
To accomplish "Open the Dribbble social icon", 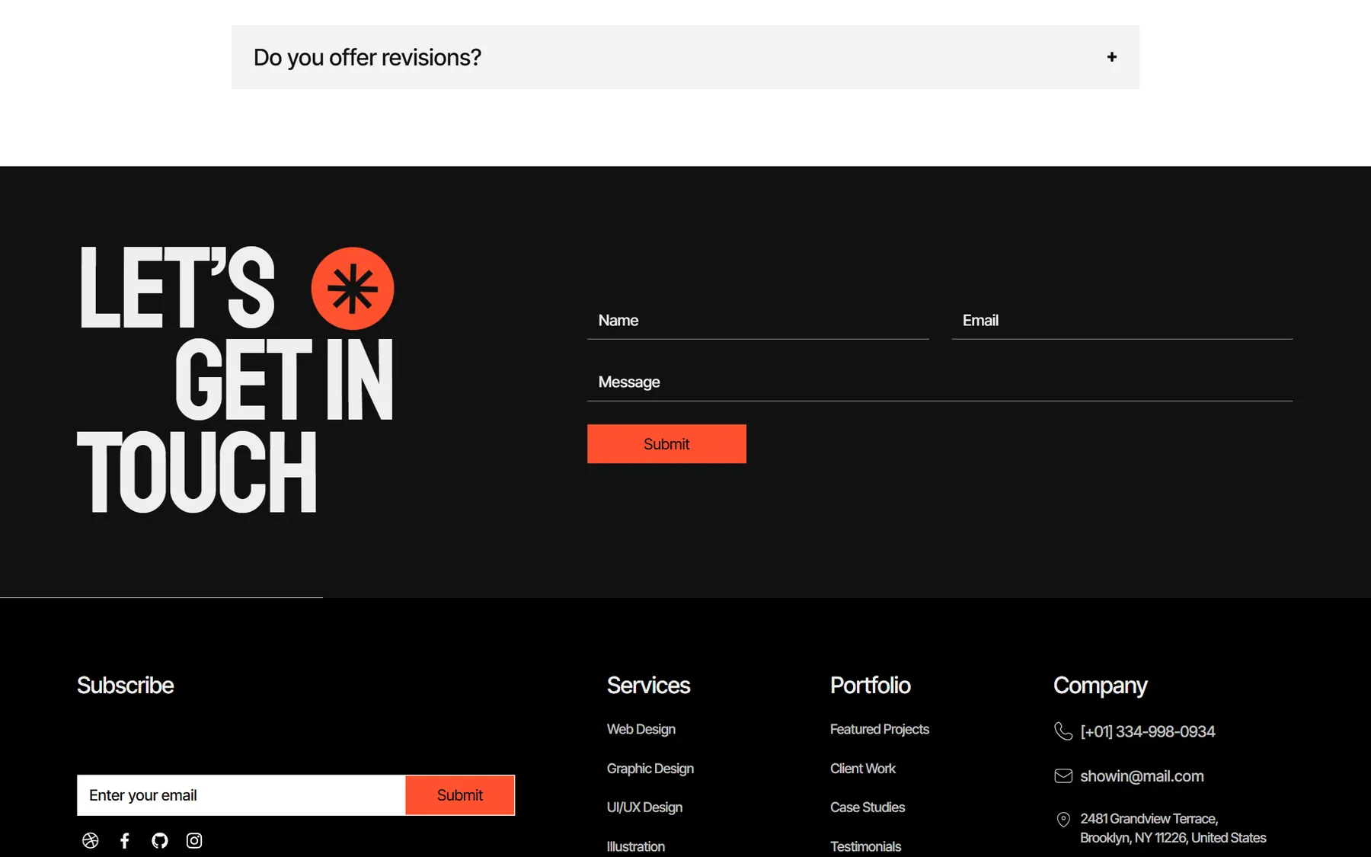I will (x=91, y=840).
